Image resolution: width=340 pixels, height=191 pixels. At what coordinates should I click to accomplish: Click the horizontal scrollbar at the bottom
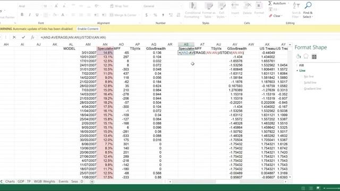[x=228, y=181]
